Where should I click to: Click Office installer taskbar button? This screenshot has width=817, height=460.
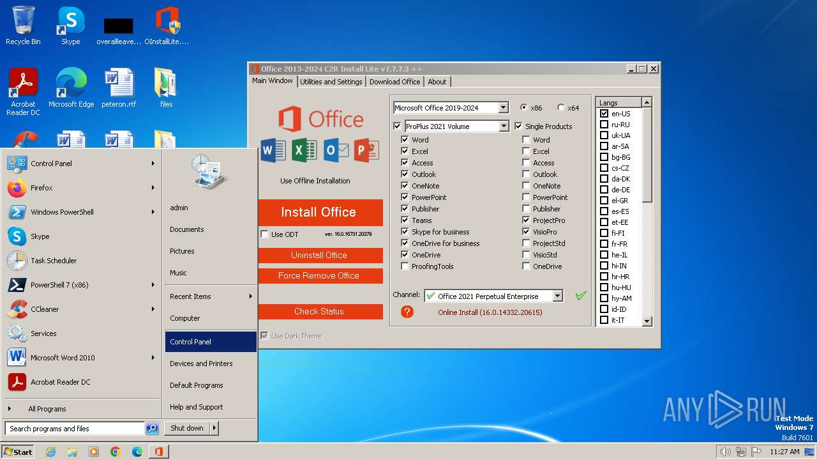[158, 452]
